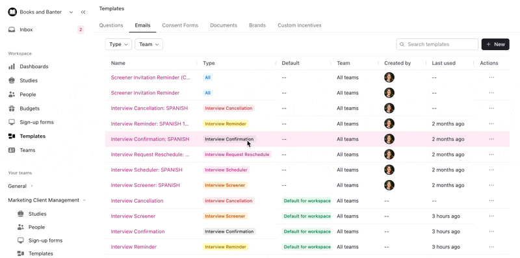The height and width of the screenshot is (258, 520).
Task: Click the Teams icon in sidebar
Action: tap(12, 150)
